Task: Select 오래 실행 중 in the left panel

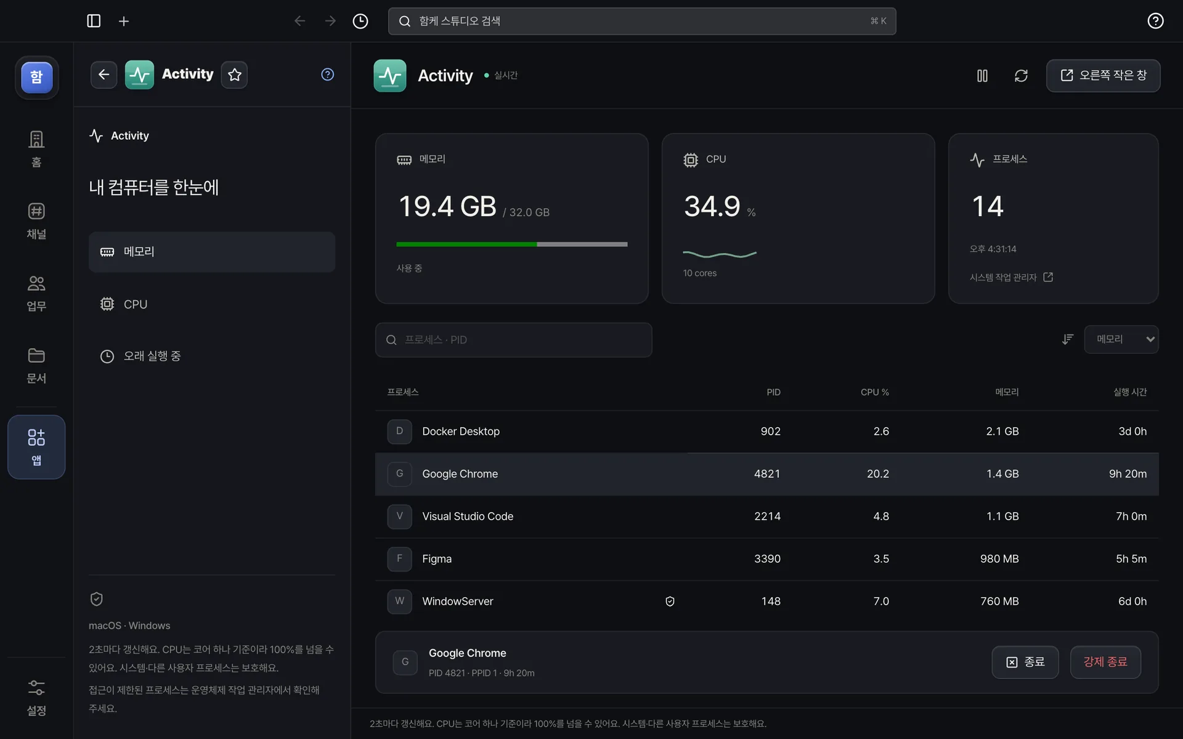Action: [x=212, y=356]
